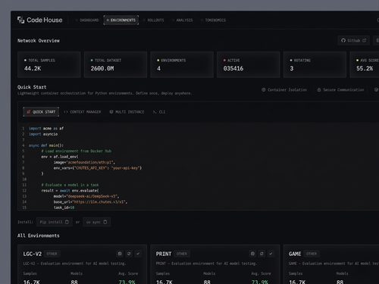The height and width of the screenshot is (284, 379).
Task: Click the Container Isolation icon
Action: pos(264,89)
